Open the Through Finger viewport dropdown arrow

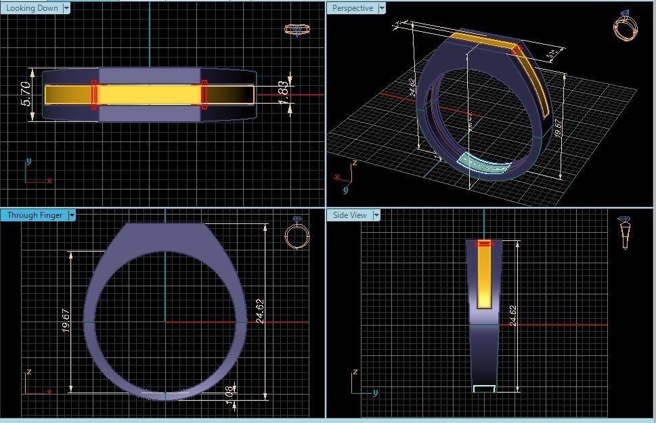click(72, 215)
